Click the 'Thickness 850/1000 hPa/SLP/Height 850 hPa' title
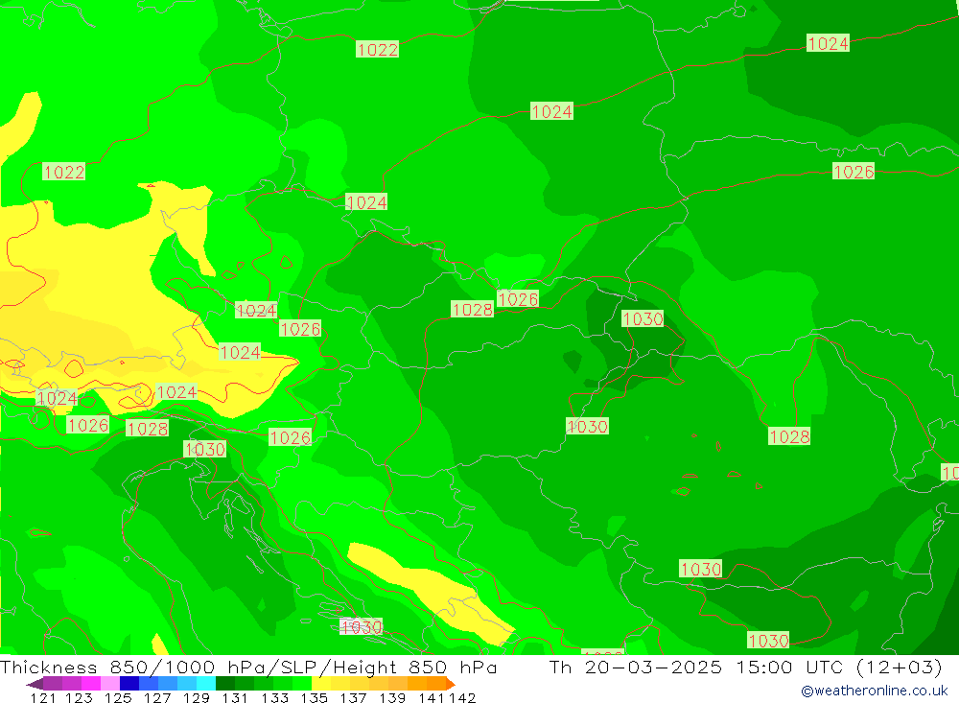Screen dimensions: 959x703 pos(248,667)
